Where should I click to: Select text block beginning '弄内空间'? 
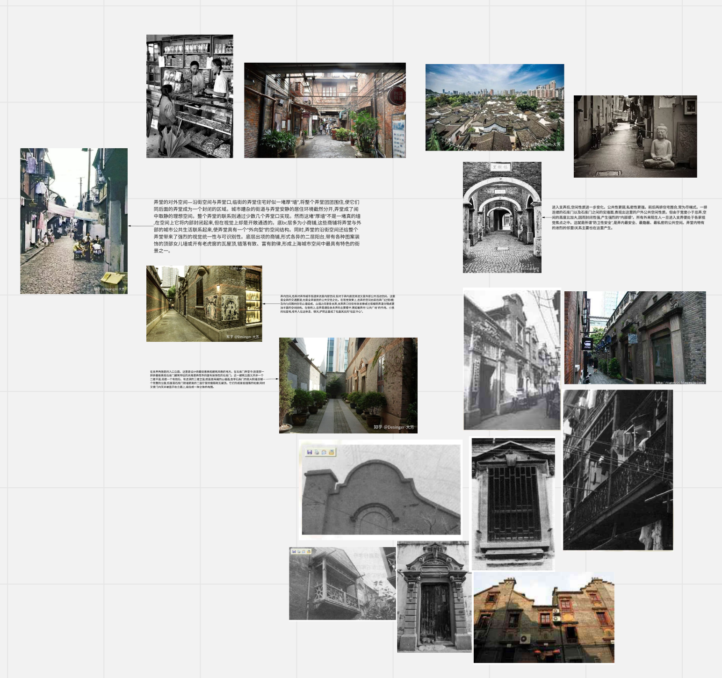[338, 304]
